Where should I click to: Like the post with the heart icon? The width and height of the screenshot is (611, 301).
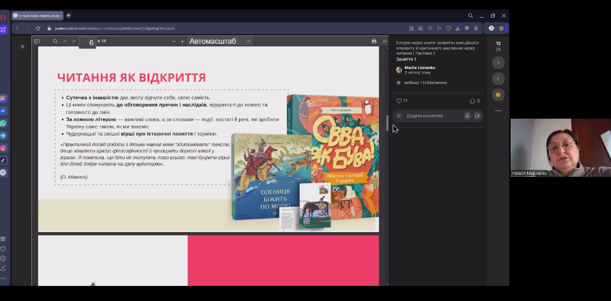pos(399,101)
